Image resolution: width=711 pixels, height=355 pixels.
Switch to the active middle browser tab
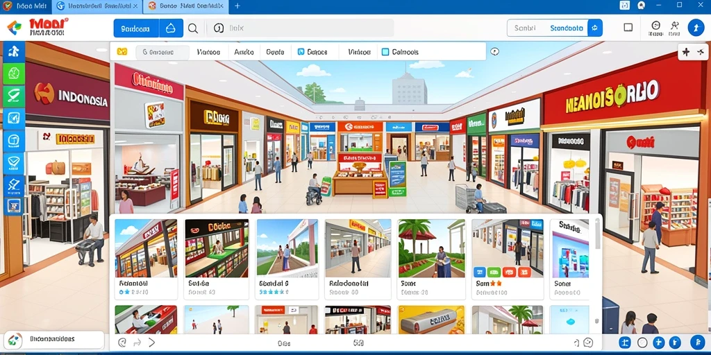point(97,6)
